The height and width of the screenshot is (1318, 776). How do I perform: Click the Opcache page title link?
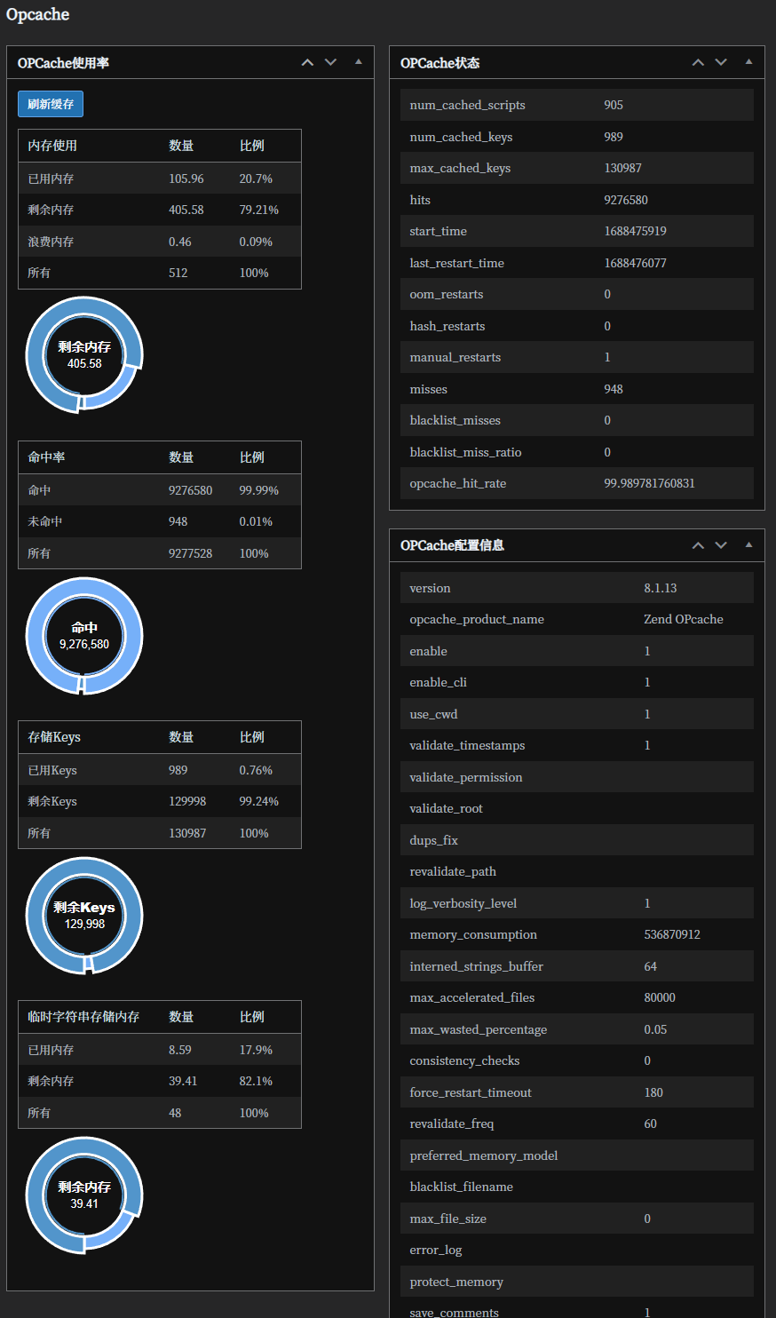click(37, 14)
